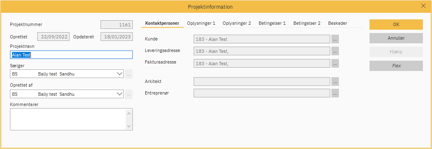This screenshot has width=432, height=149.
Task: Open Arkitekt lookup ellipsis button
Action: pyautogui.click(x=335, y=81)
